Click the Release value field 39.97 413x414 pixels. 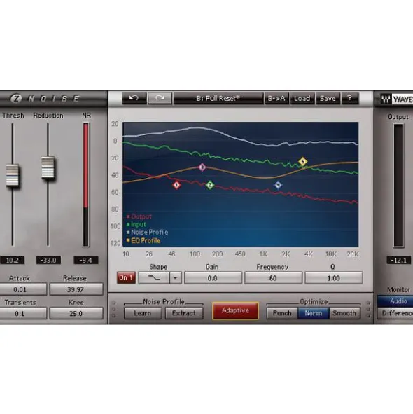pos(76,289)
